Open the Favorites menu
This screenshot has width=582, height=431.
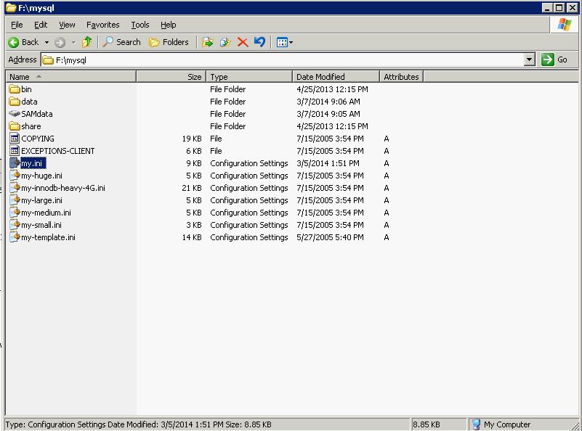pos(103,25)
